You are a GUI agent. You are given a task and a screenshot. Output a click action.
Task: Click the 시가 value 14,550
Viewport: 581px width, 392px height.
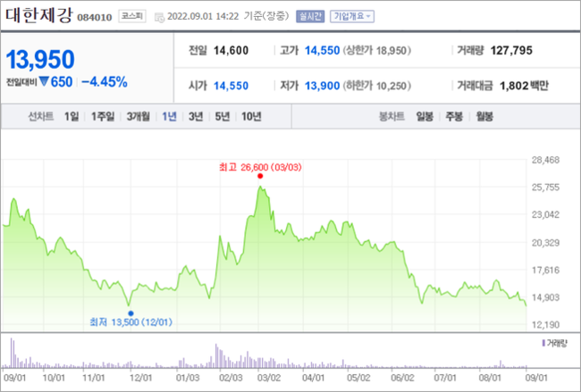point(231,86)
